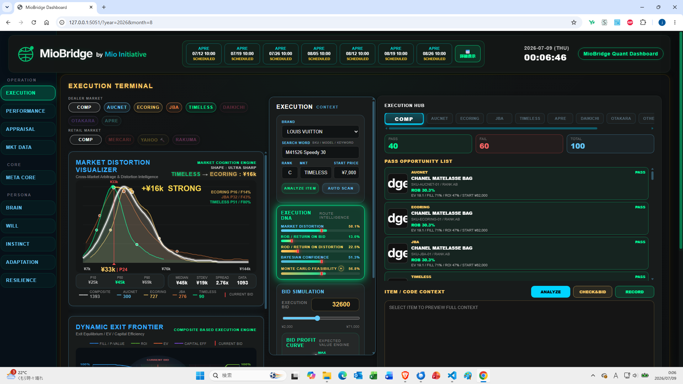Click the MioBridge globe logo icon
This screenshot has width=683, height=384.
(x=26, y=54)
